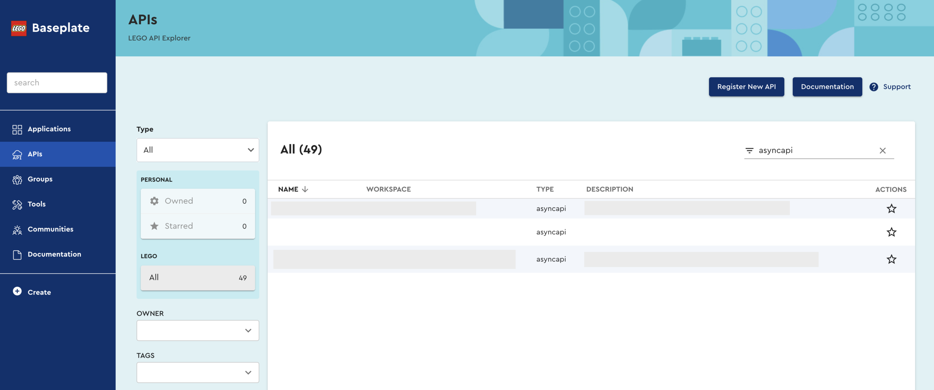Select APIs in the sidebar
The width and height of the screenshot is (934, 390).
tap(58, 154)
